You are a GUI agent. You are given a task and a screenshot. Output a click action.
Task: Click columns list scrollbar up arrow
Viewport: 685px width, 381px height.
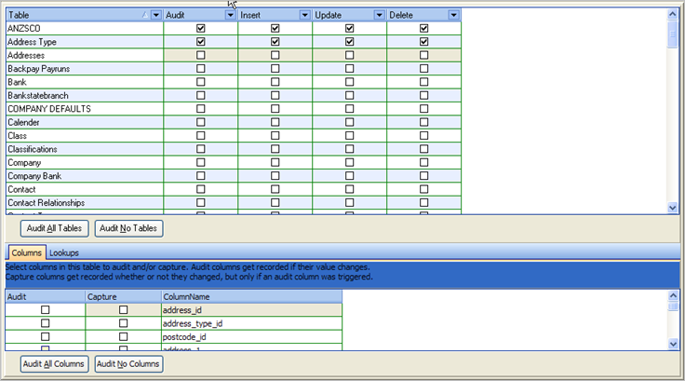(x=673, y=296)
